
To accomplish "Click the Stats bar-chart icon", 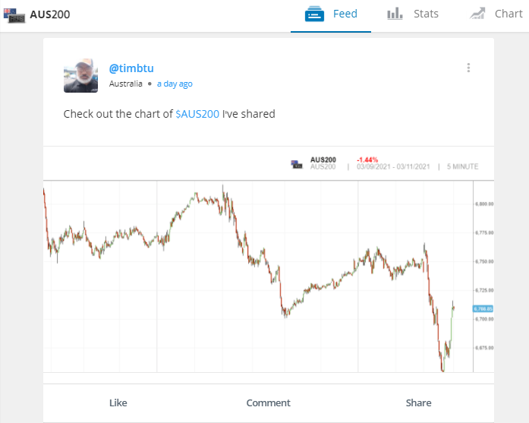I will tap(395, 14).
